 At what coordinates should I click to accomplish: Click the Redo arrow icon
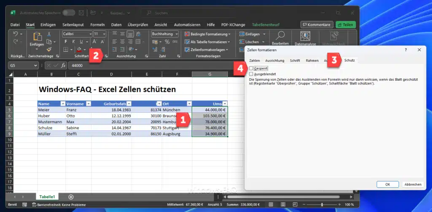(x=16, y=42)
